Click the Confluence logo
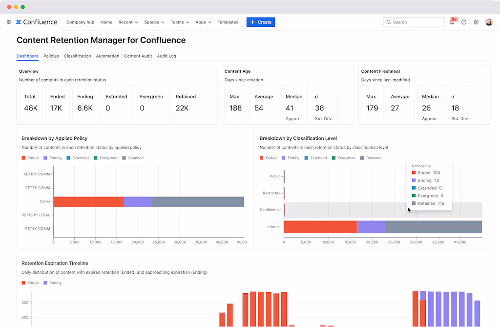This screenshot has width=500, height=327. point(37,22)
